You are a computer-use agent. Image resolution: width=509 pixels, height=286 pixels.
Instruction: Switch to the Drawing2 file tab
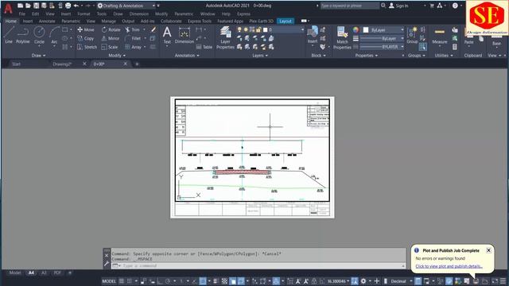pyautogui.click(x=62, y=64)
